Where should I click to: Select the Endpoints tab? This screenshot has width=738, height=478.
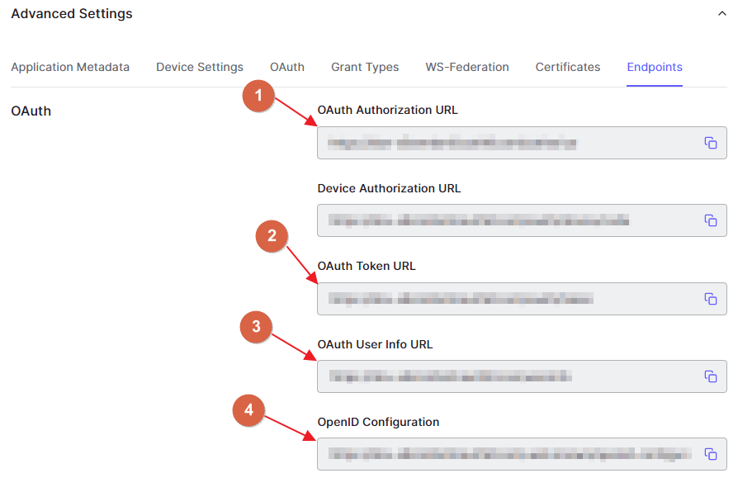pos(654,67)
